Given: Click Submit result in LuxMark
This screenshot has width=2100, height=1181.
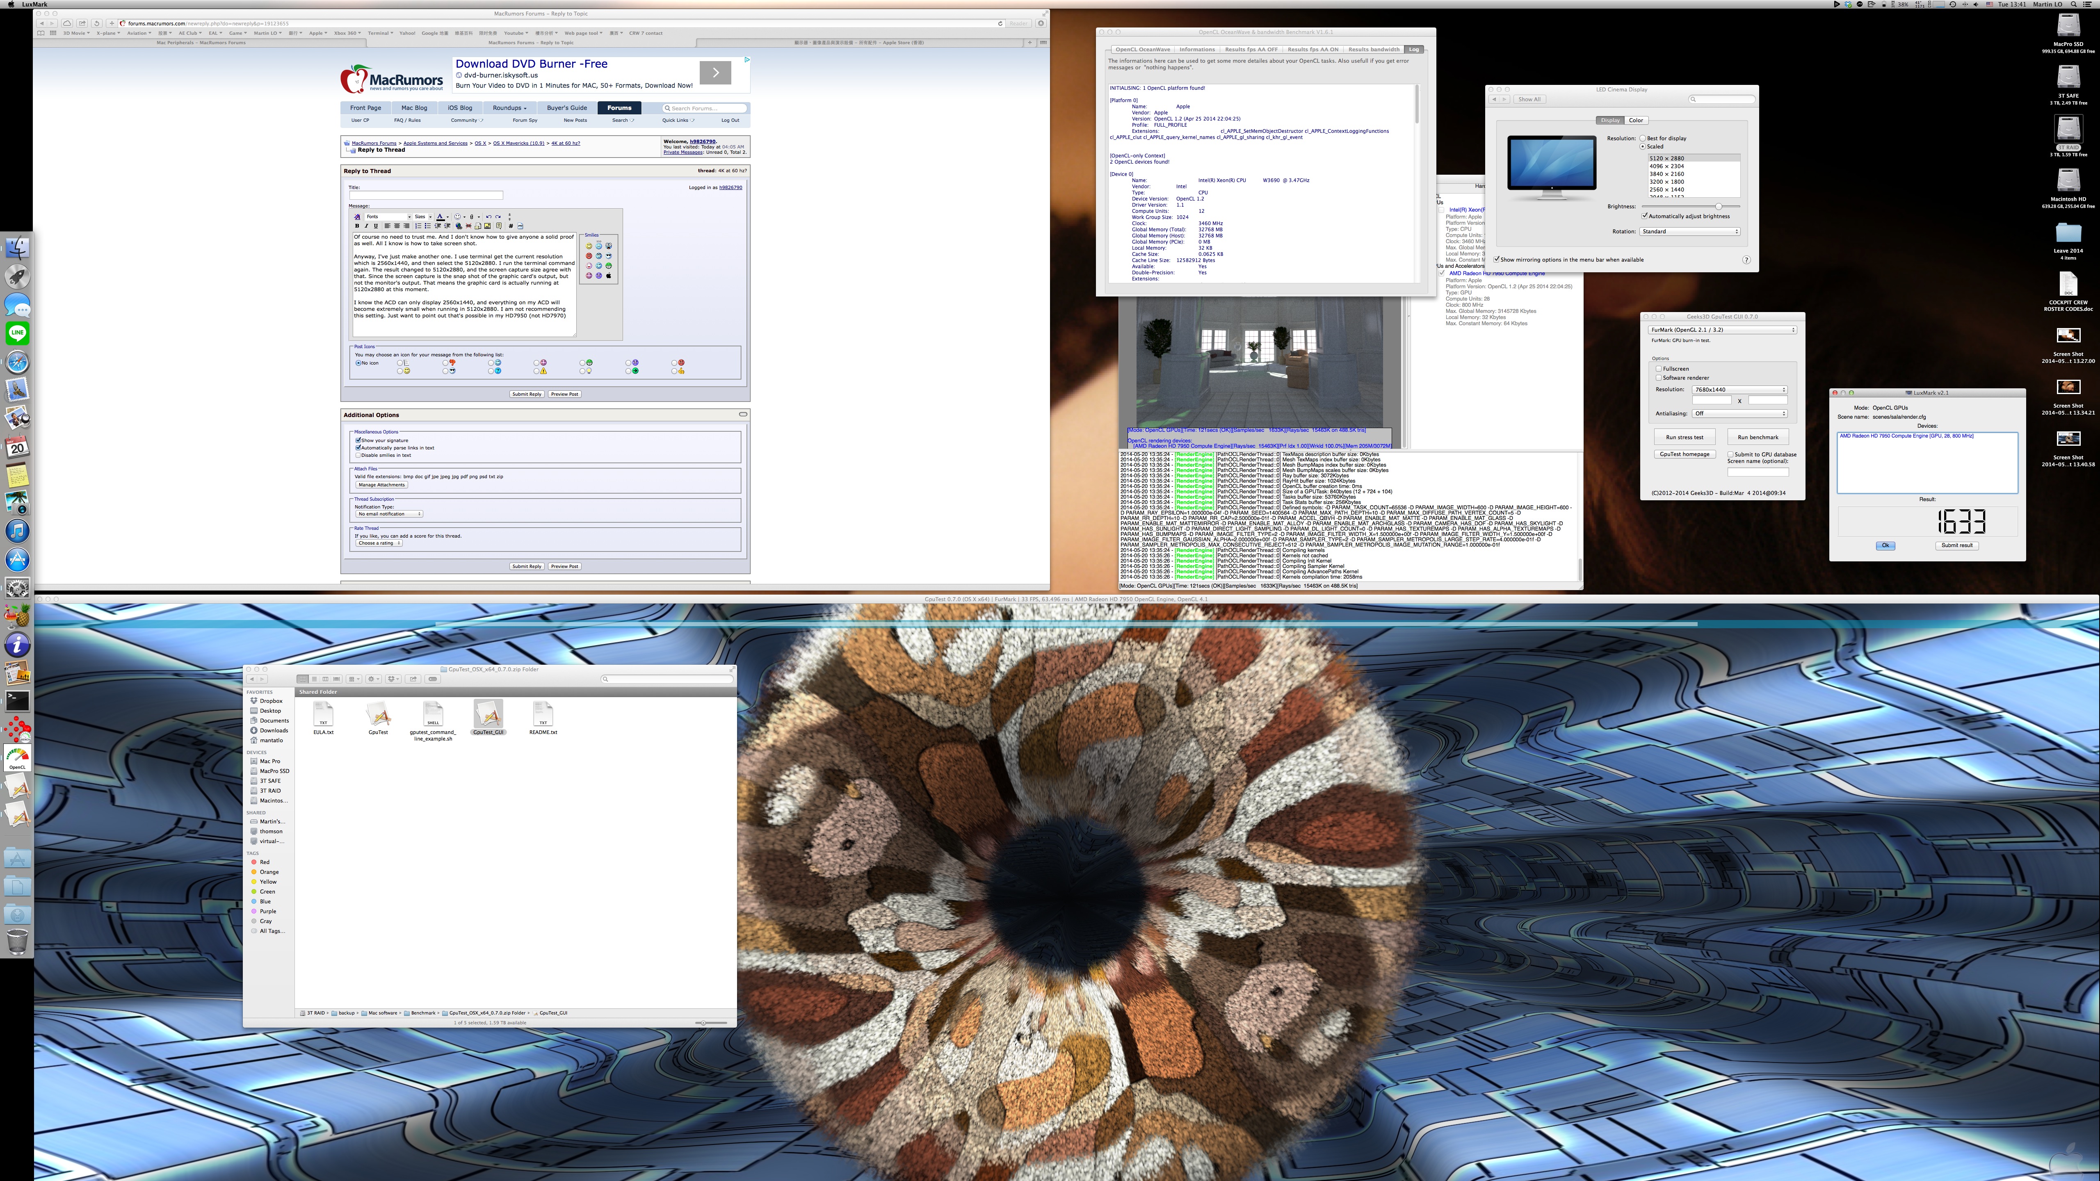Looking at the screenshot, I should [x=1956, y=545].
